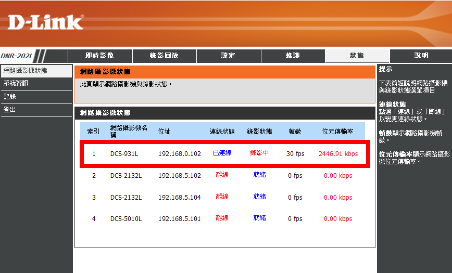This screenshot has width=452, height=273.
Task: Click 就緒 status for DCS-5010L
Action: tap(259, 218)
